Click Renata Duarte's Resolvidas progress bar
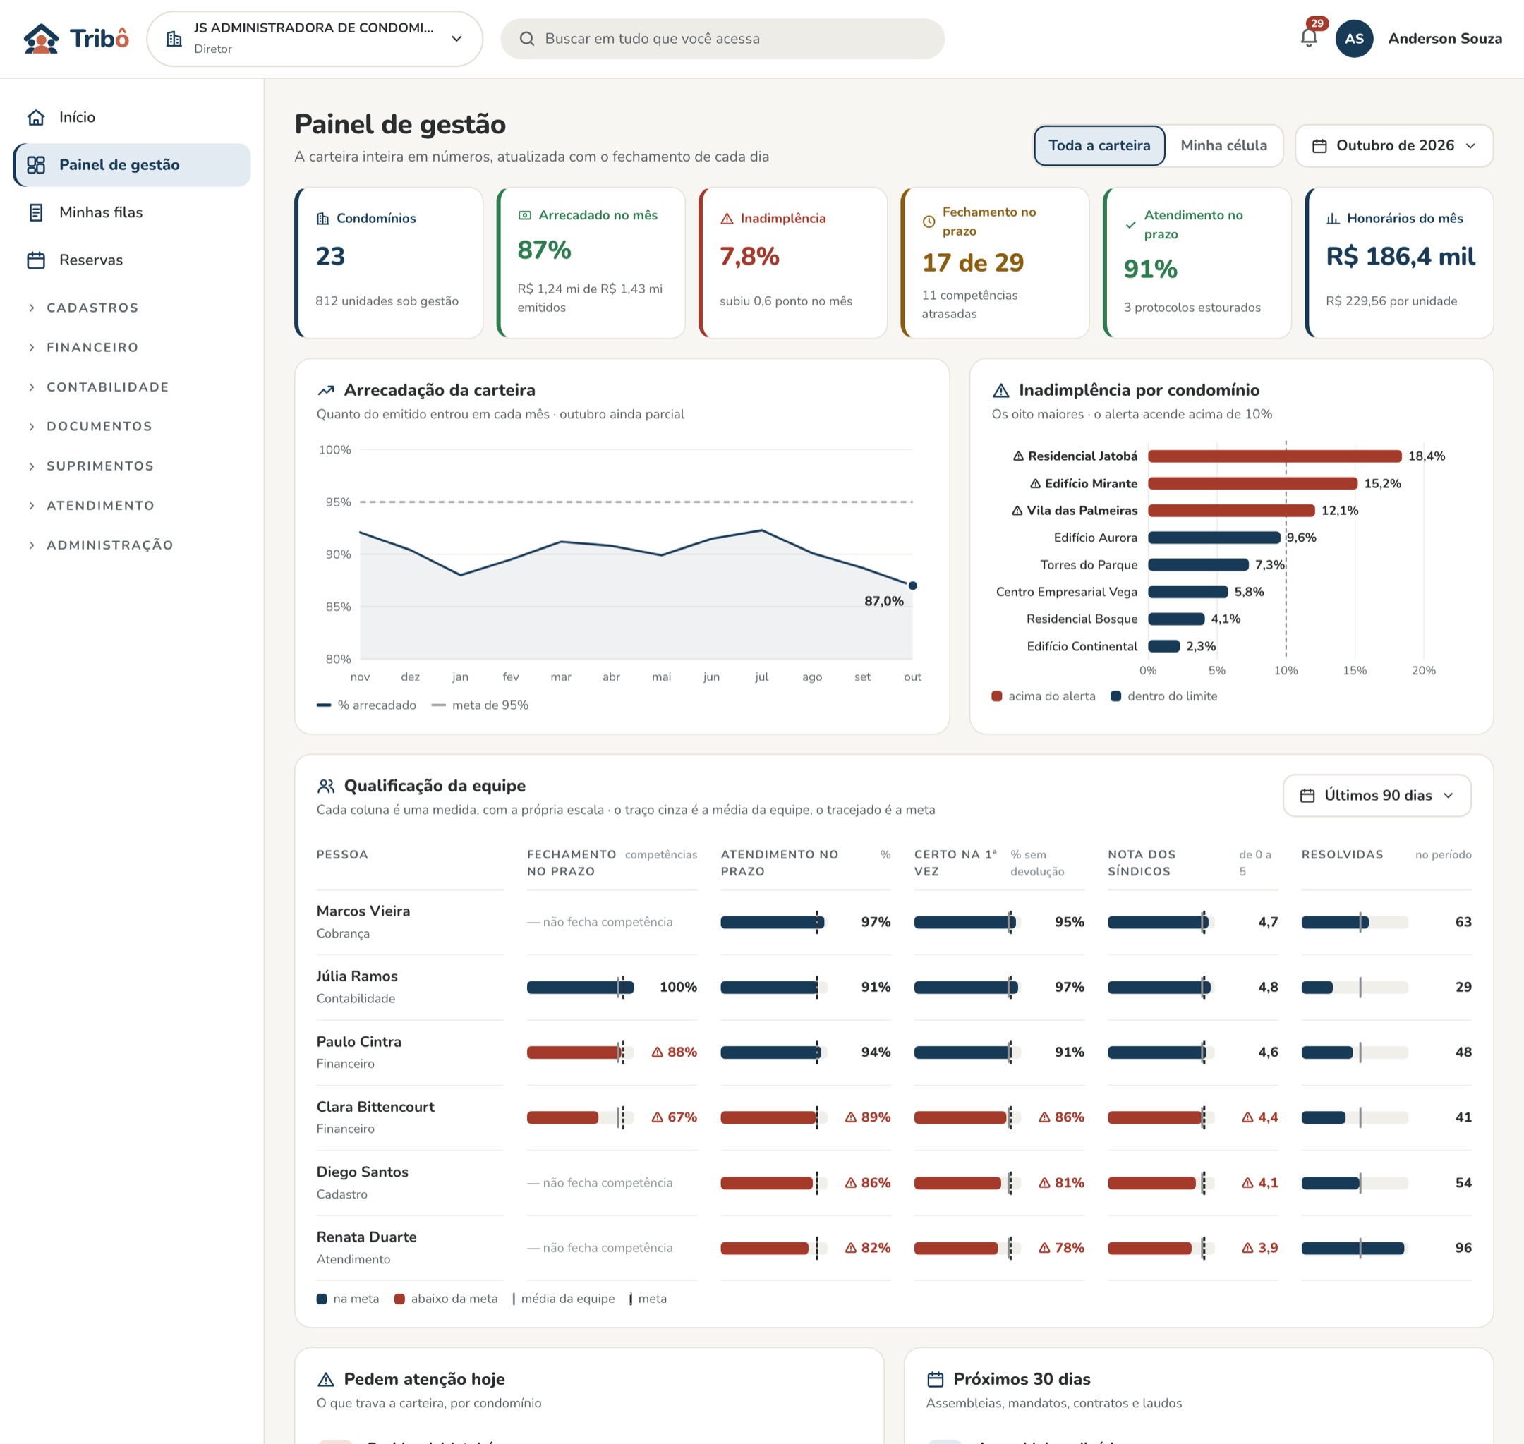Screen dimensions: 1524x1444 (x=1354, y=1249)
